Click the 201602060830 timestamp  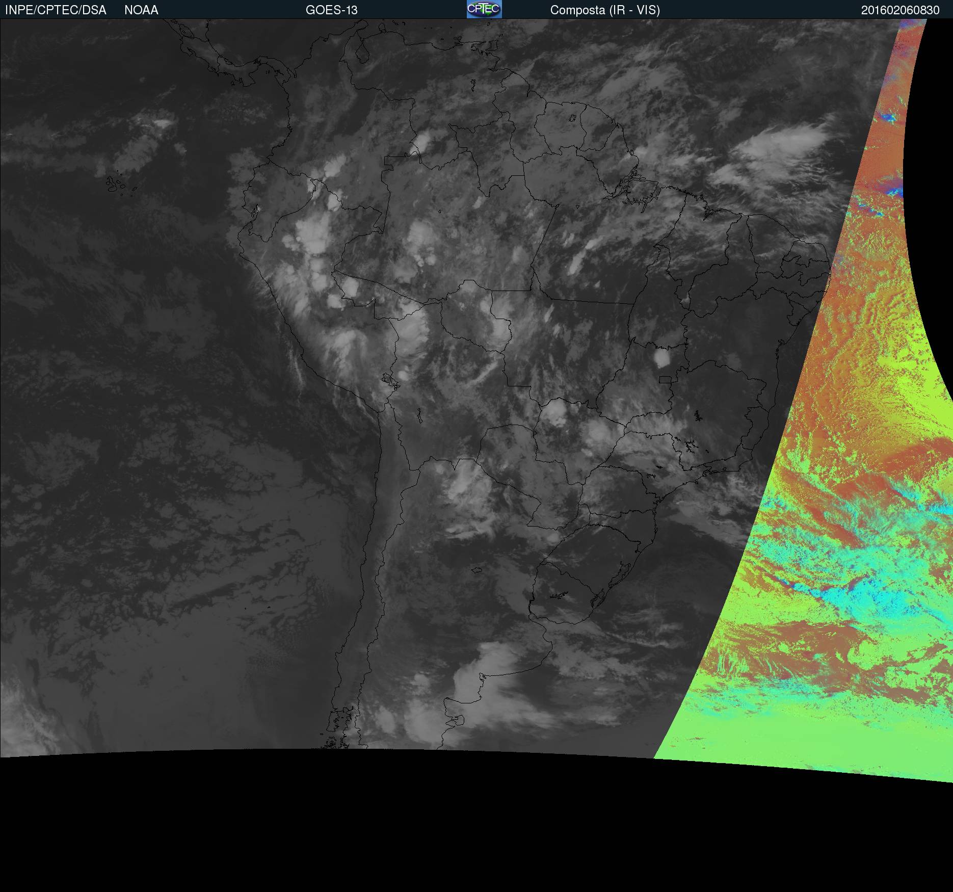click(x=900, y=10)
